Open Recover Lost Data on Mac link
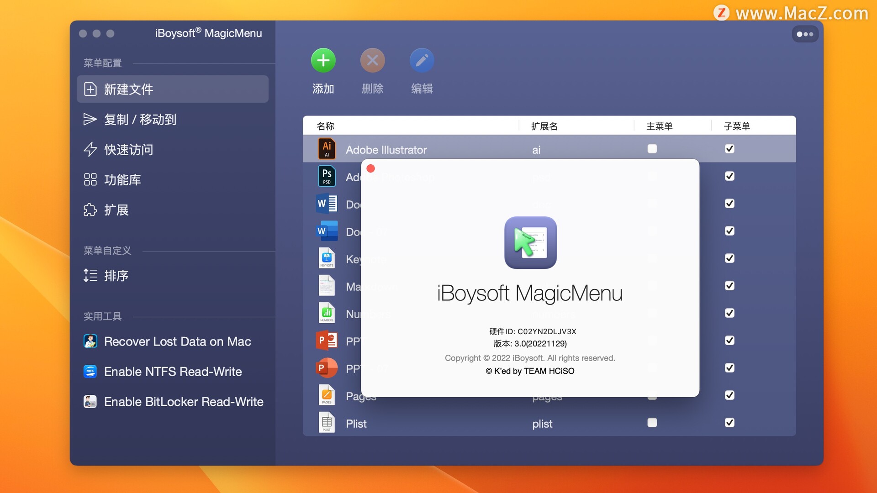Viewport: 877px width, 493px height. (x=177, y=341)
